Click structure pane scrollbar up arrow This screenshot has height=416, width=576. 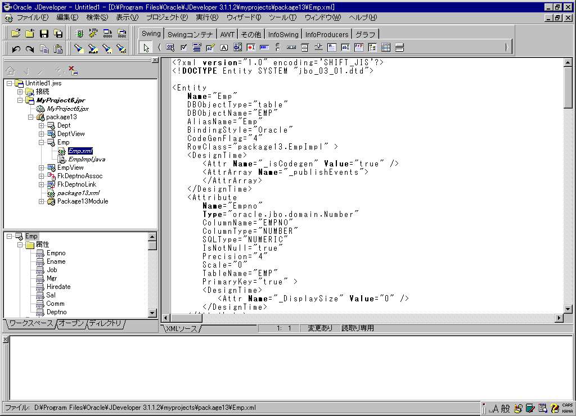(x=152, y=237)
